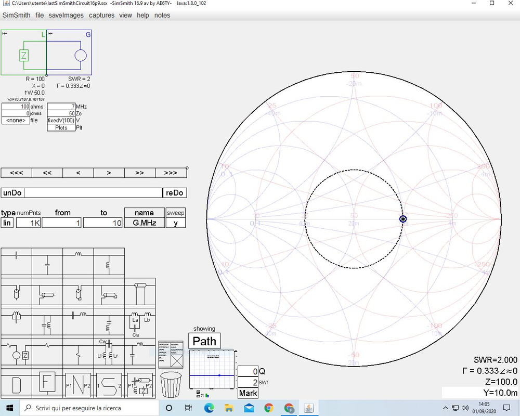Add series parallel-LC tank element
This screenshot has height=416, width=520.
pyautogui.click(x=17, y=322)
